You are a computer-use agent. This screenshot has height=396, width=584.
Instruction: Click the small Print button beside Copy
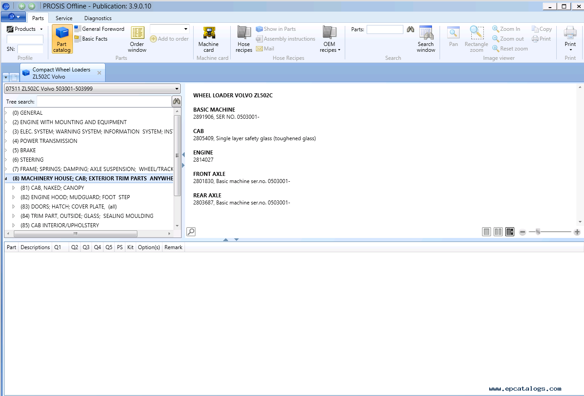click(542, 39)
